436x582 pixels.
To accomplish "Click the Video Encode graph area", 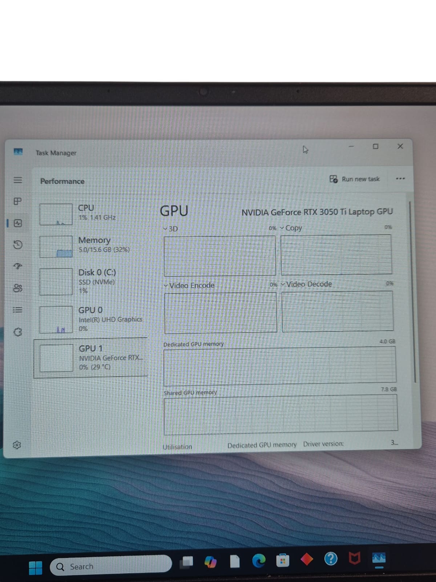I will pos(221,313).
